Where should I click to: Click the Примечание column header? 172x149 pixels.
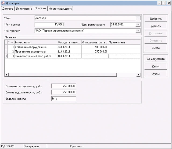click(x=124, y=42)
